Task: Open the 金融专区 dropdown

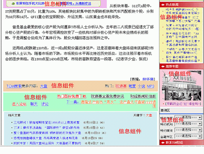Action: pos(188,136)
